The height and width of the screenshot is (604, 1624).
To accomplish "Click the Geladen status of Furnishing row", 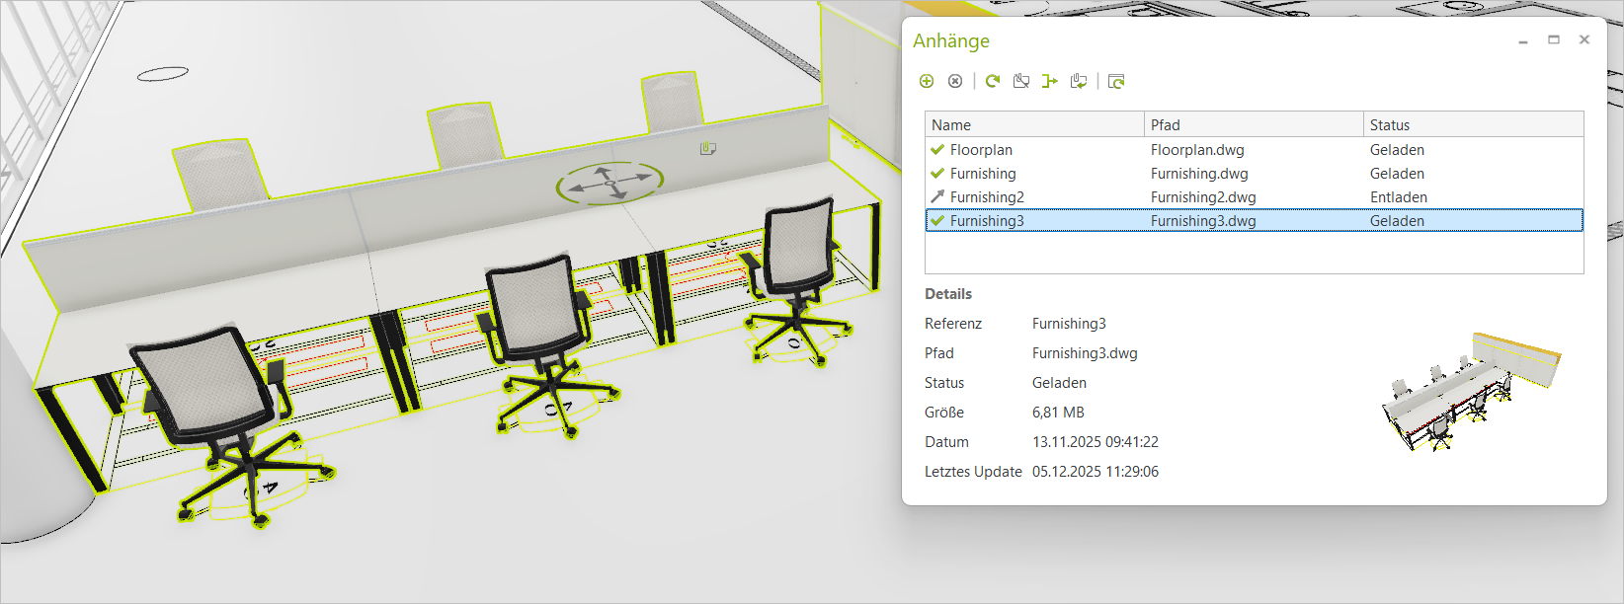I will (1397, 174).
